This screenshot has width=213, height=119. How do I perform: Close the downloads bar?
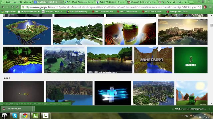[210, 109]
